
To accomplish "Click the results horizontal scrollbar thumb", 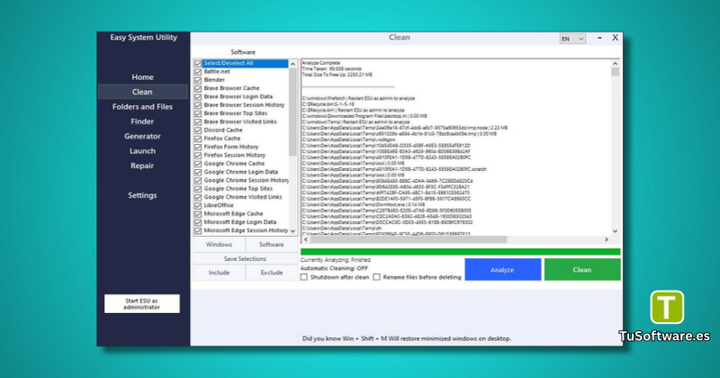I will coord(409,239).
